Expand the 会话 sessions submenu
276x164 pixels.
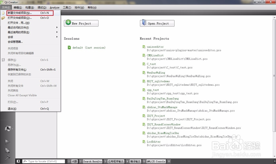(x=30, y=37)
